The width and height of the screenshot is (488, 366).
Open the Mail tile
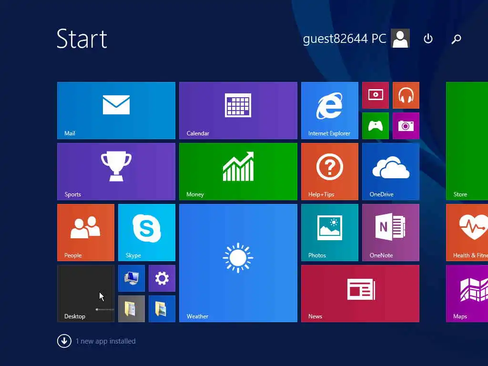click(x=116, y=111)
